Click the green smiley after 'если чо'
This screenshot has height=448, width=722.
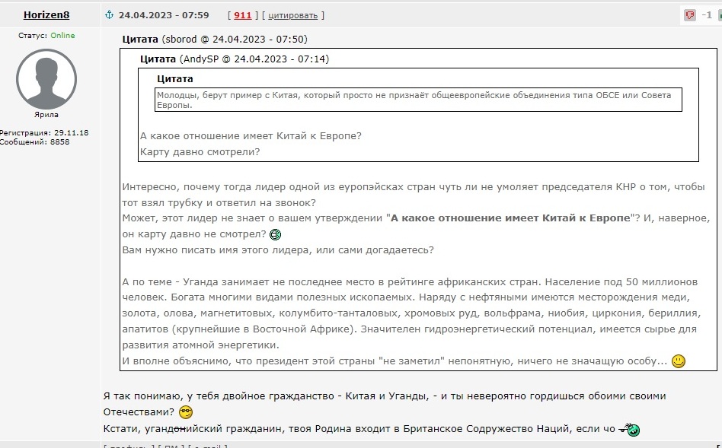tap(629, 430)
